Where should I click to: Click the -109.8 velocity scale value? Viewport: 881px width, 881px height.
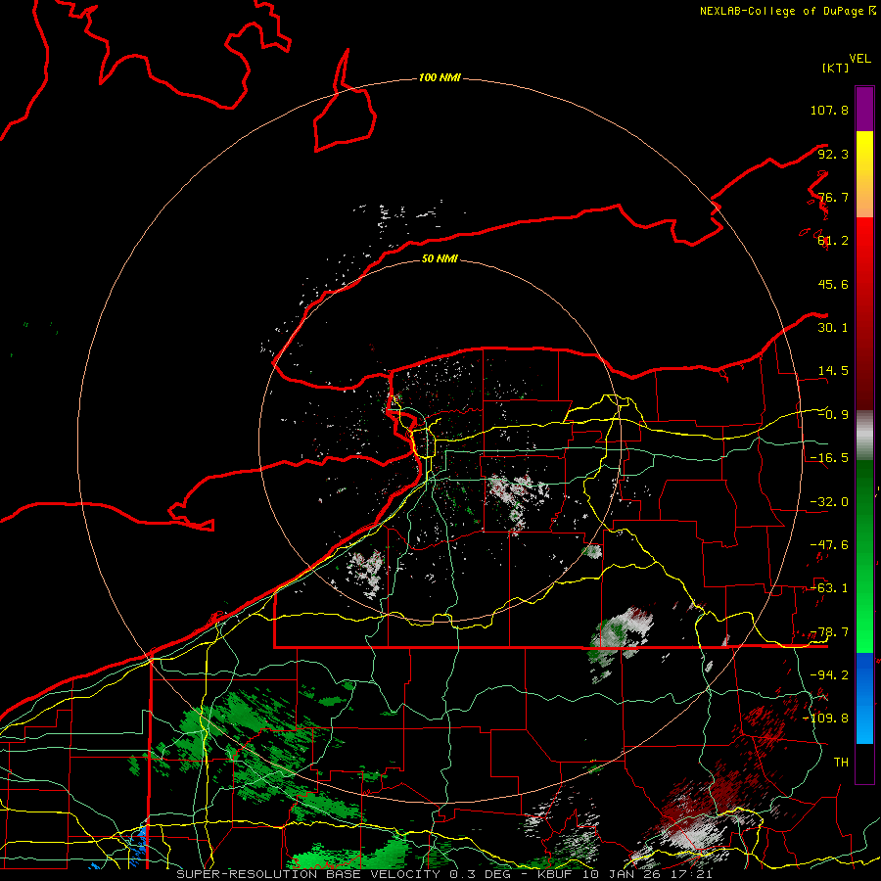pyautogui.click(x=825, y=719)
